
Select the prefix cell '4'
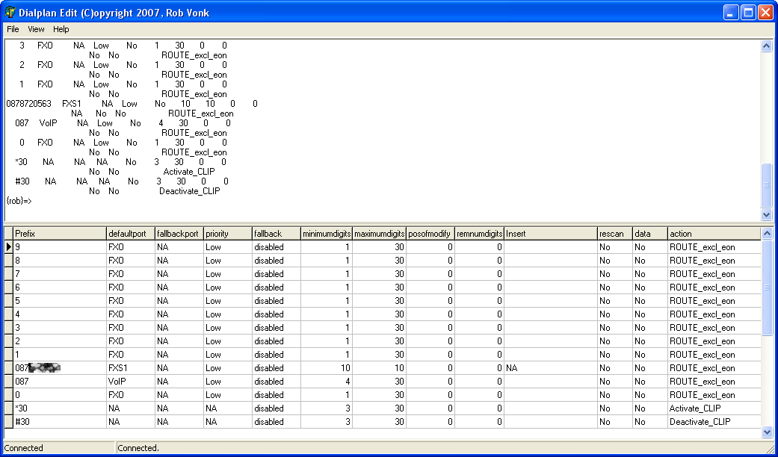[60, 314]
